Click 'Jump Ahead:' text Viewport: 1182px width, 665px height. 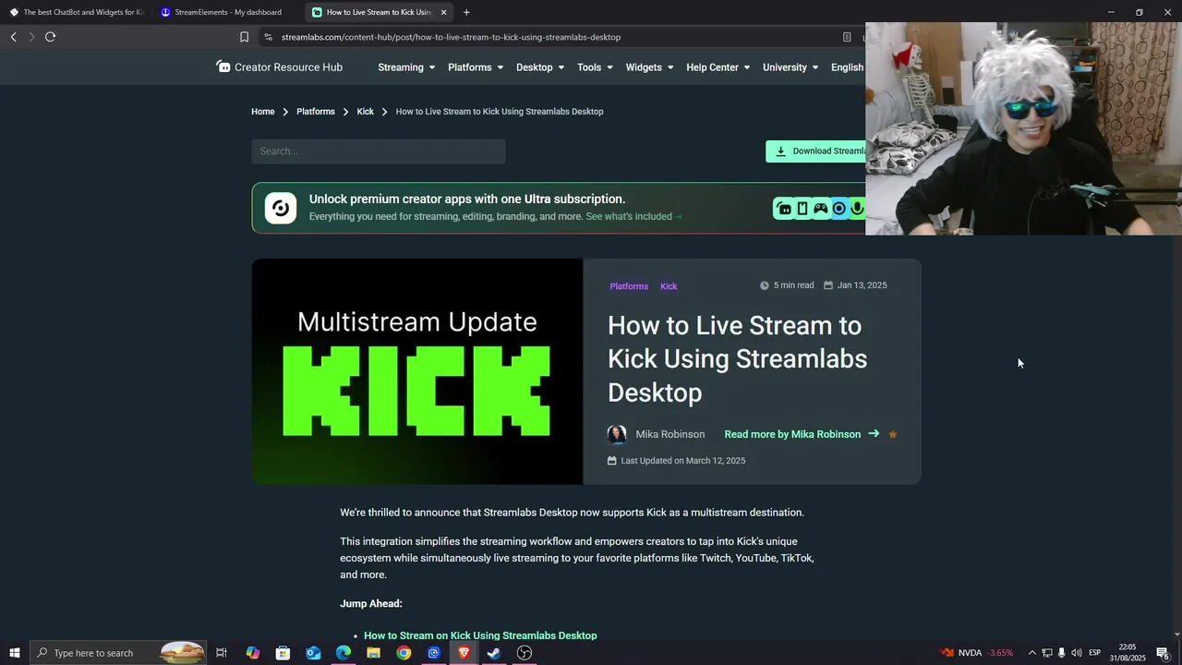coord(371,604)
